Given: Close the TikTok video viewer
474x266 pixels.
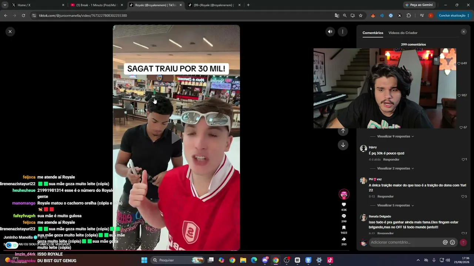Looking at the screenshot, I should pyautogui.click(x=10, y=31).
